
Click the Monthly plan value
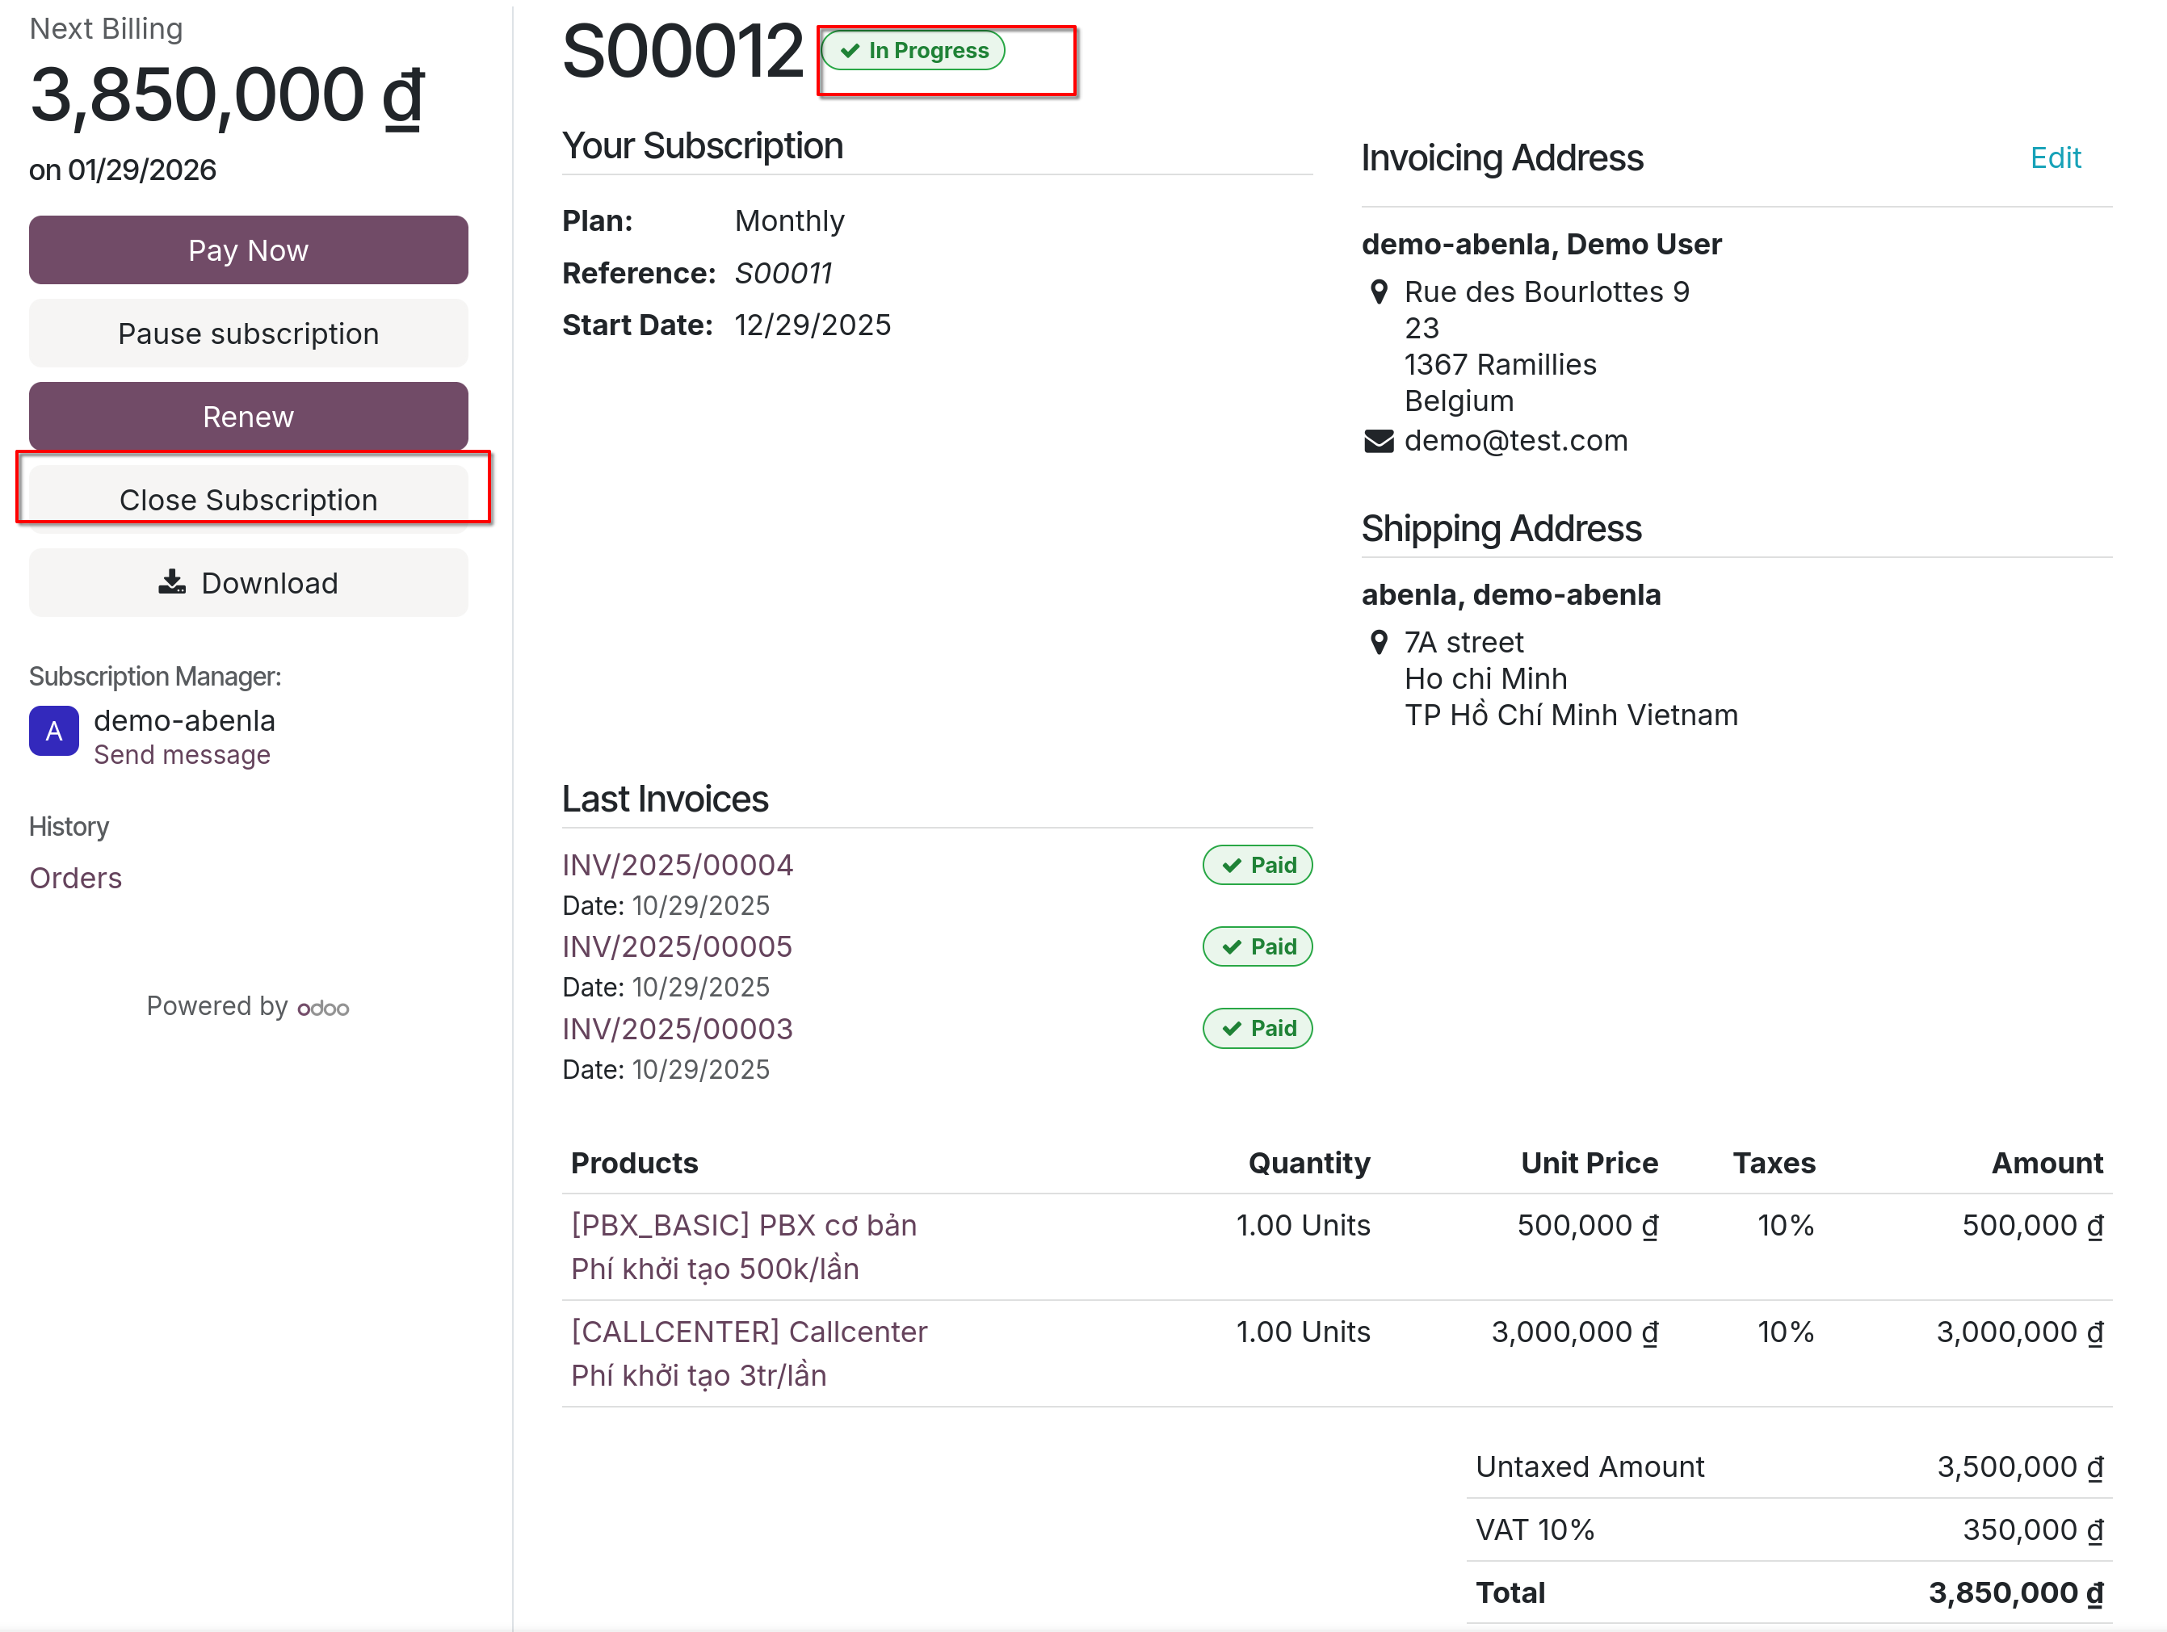(x=790, y=221)
